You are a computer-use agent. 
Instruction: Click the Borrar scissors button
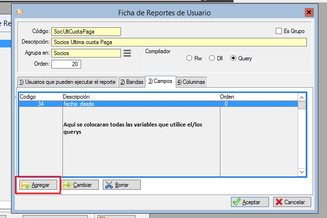point(121,184)
